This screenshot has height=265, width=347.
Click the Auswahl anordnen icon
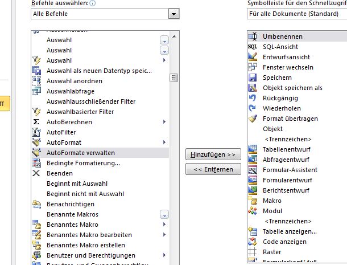[36, 81]
